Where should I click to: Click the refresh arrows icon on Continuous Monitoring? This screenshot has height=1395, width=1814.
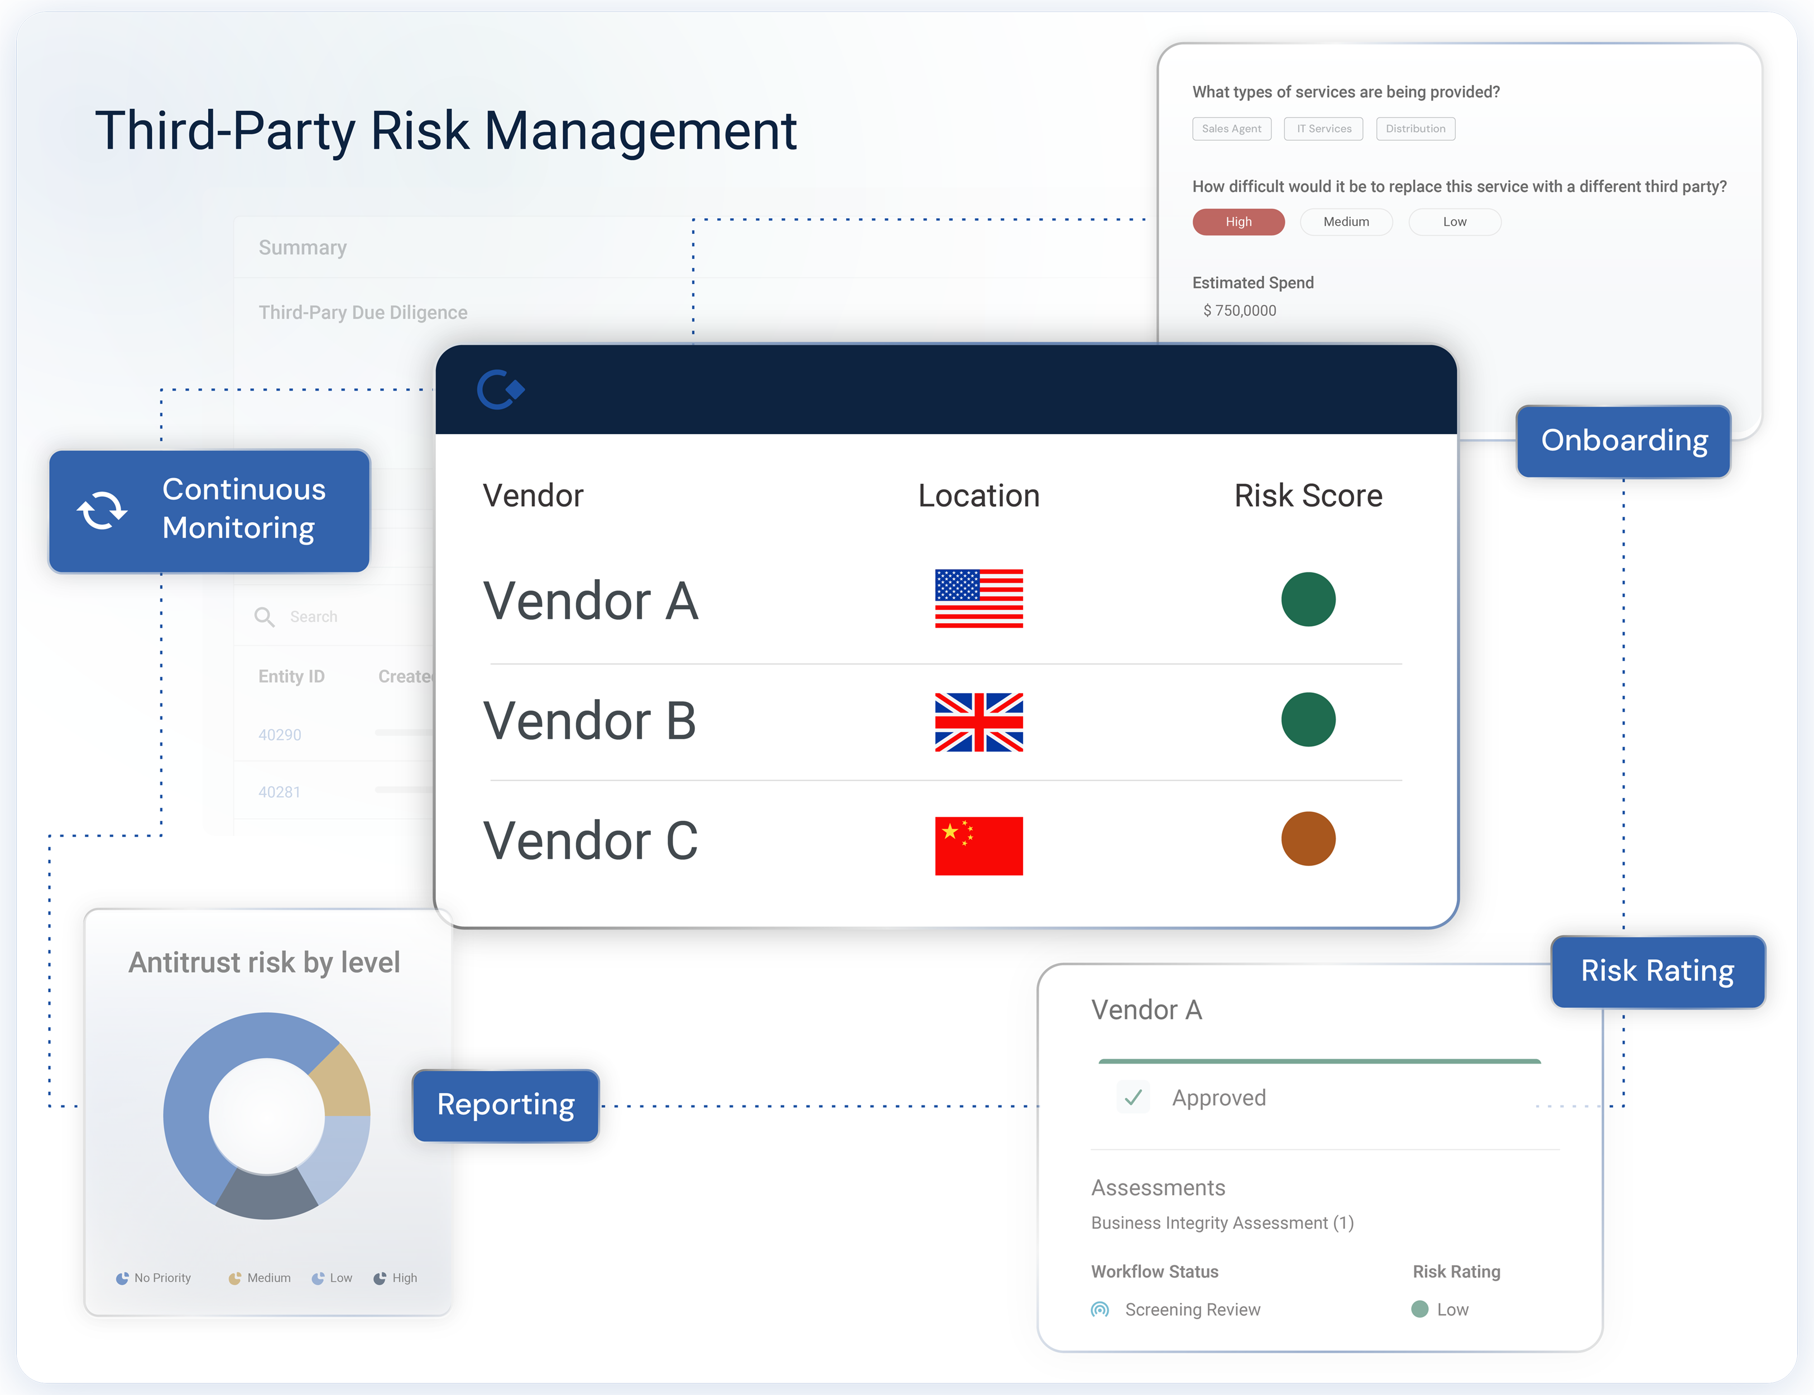click(x=102, y=511)
